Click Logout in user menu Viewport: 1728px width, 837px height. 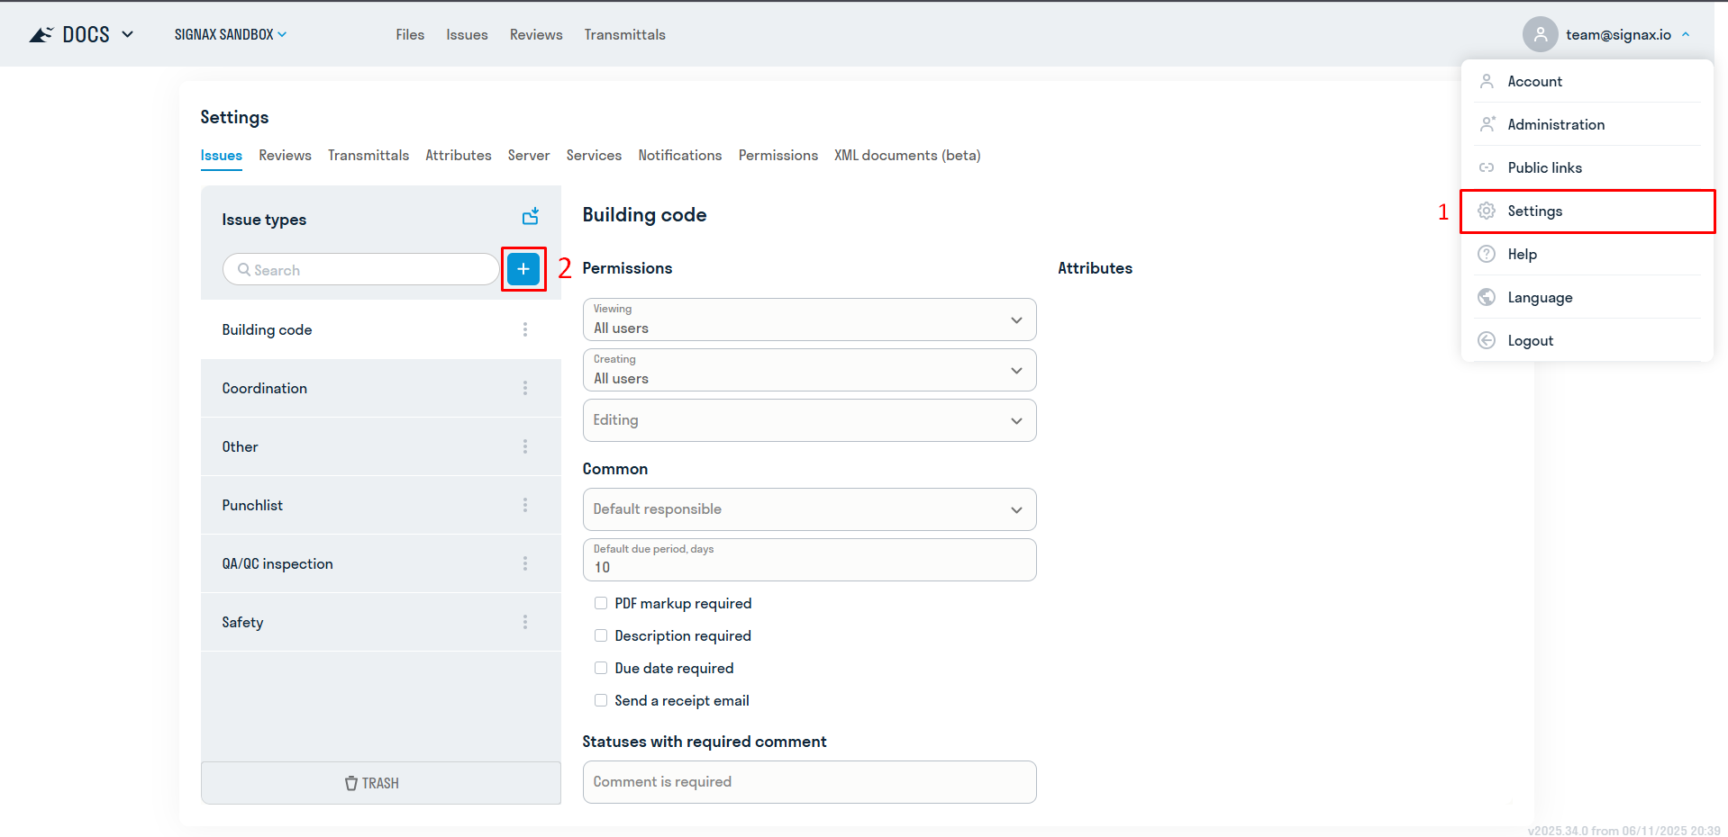[x=1587, y=340]
